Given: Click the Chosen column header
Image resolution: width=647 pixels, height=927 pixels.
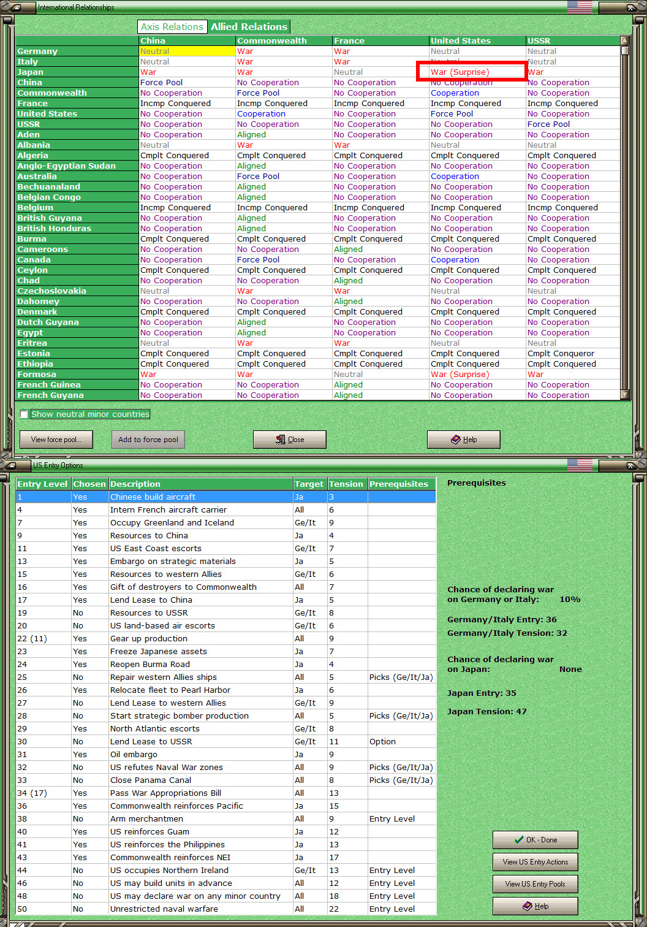Looking at the screenshot, I should [90, 484].
